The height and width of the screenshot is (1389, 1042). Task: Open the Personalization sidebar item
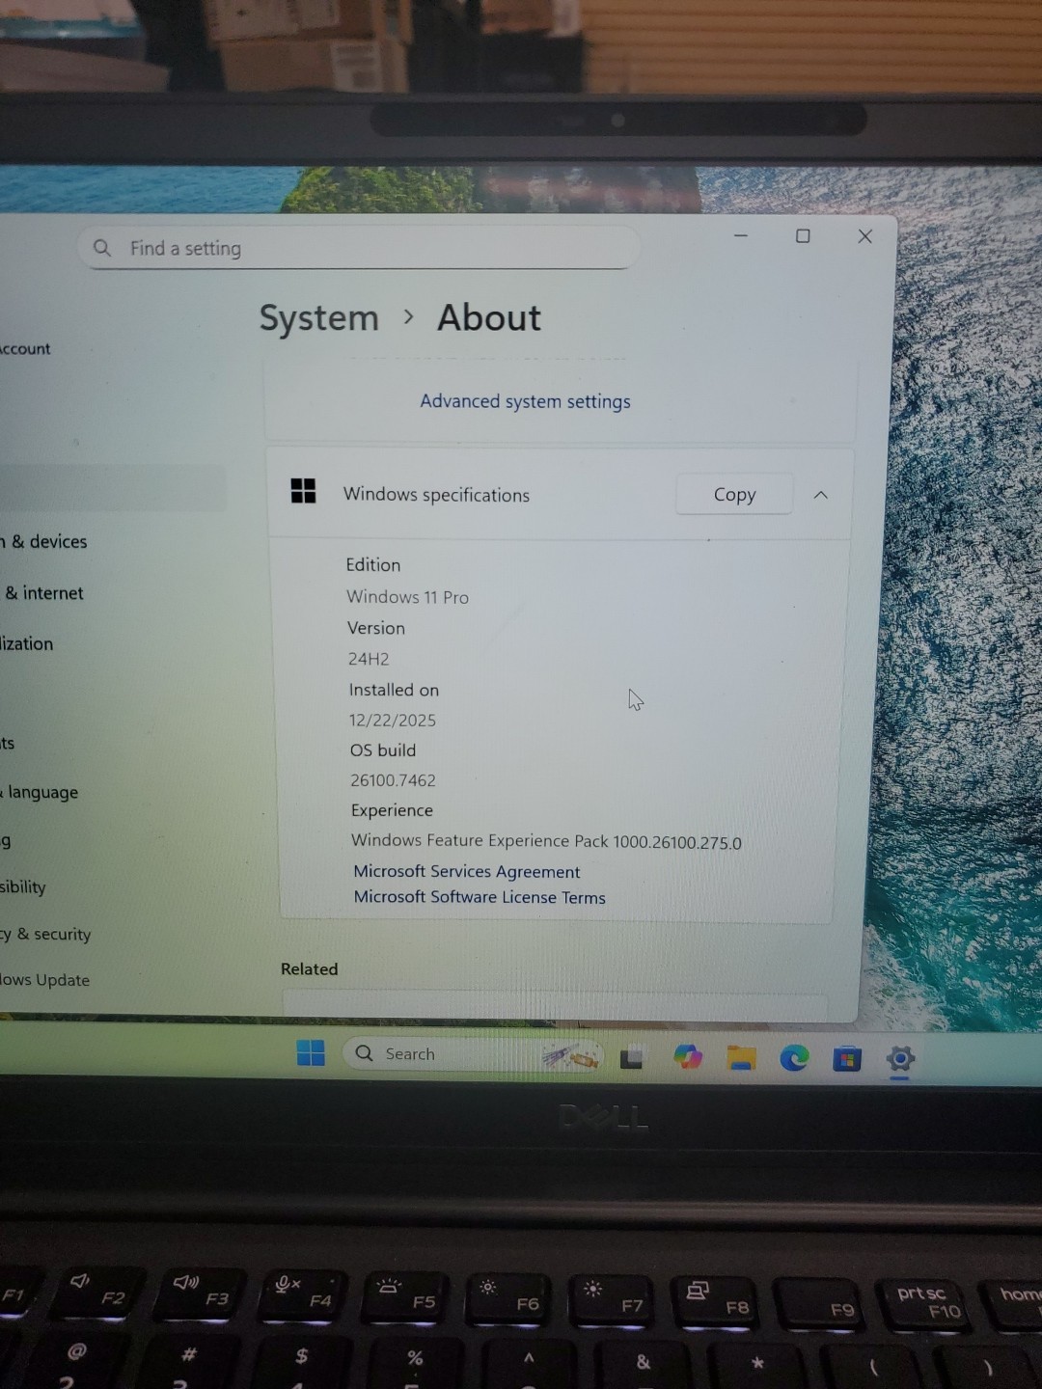[x=27, y=643]
